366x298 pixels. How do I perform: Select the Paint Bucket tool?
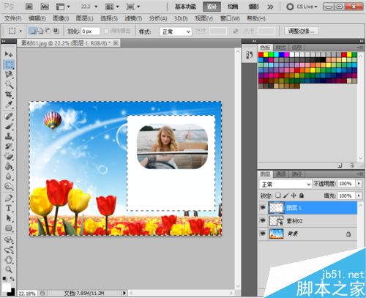pos(9,166)
